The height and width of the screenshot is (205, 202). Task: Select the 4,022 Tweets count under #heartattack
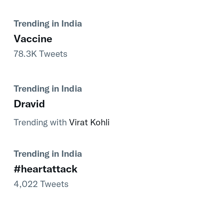41,184
